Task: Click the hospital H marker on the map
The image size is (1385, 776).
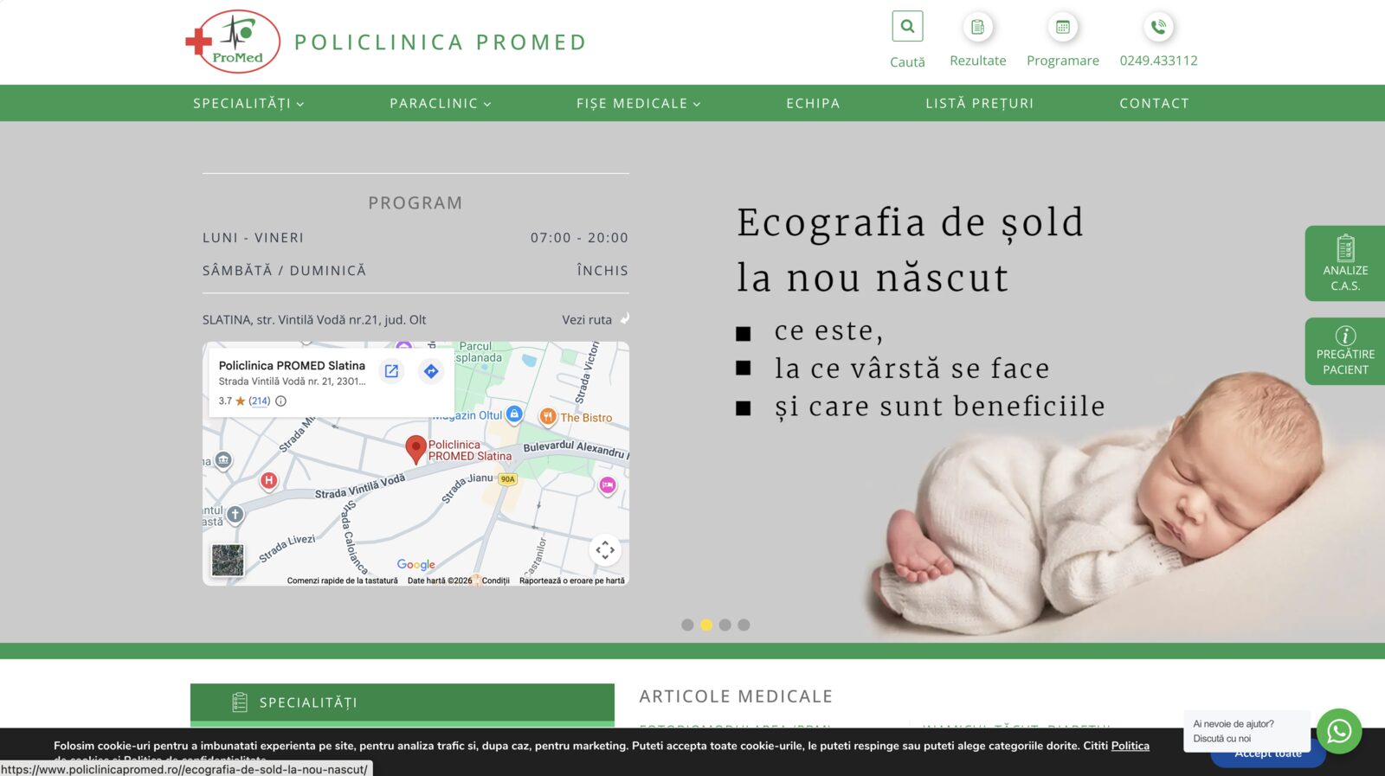Action: tap(269, 480)
